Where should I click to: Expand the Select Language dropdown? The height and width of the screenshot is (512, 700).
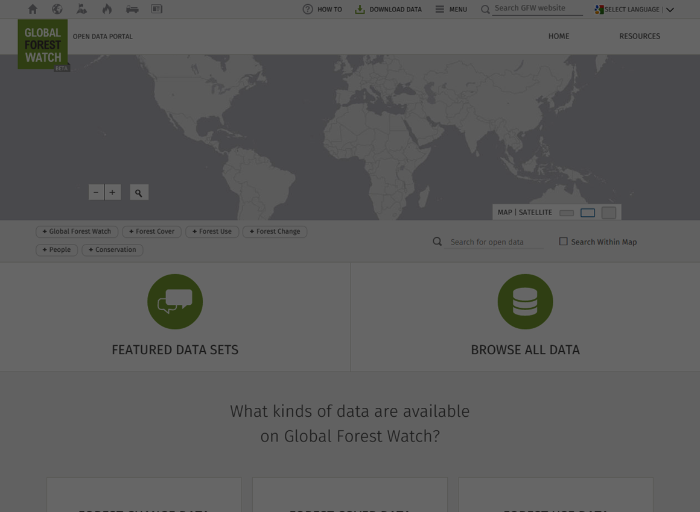click(x=634, y=10)
